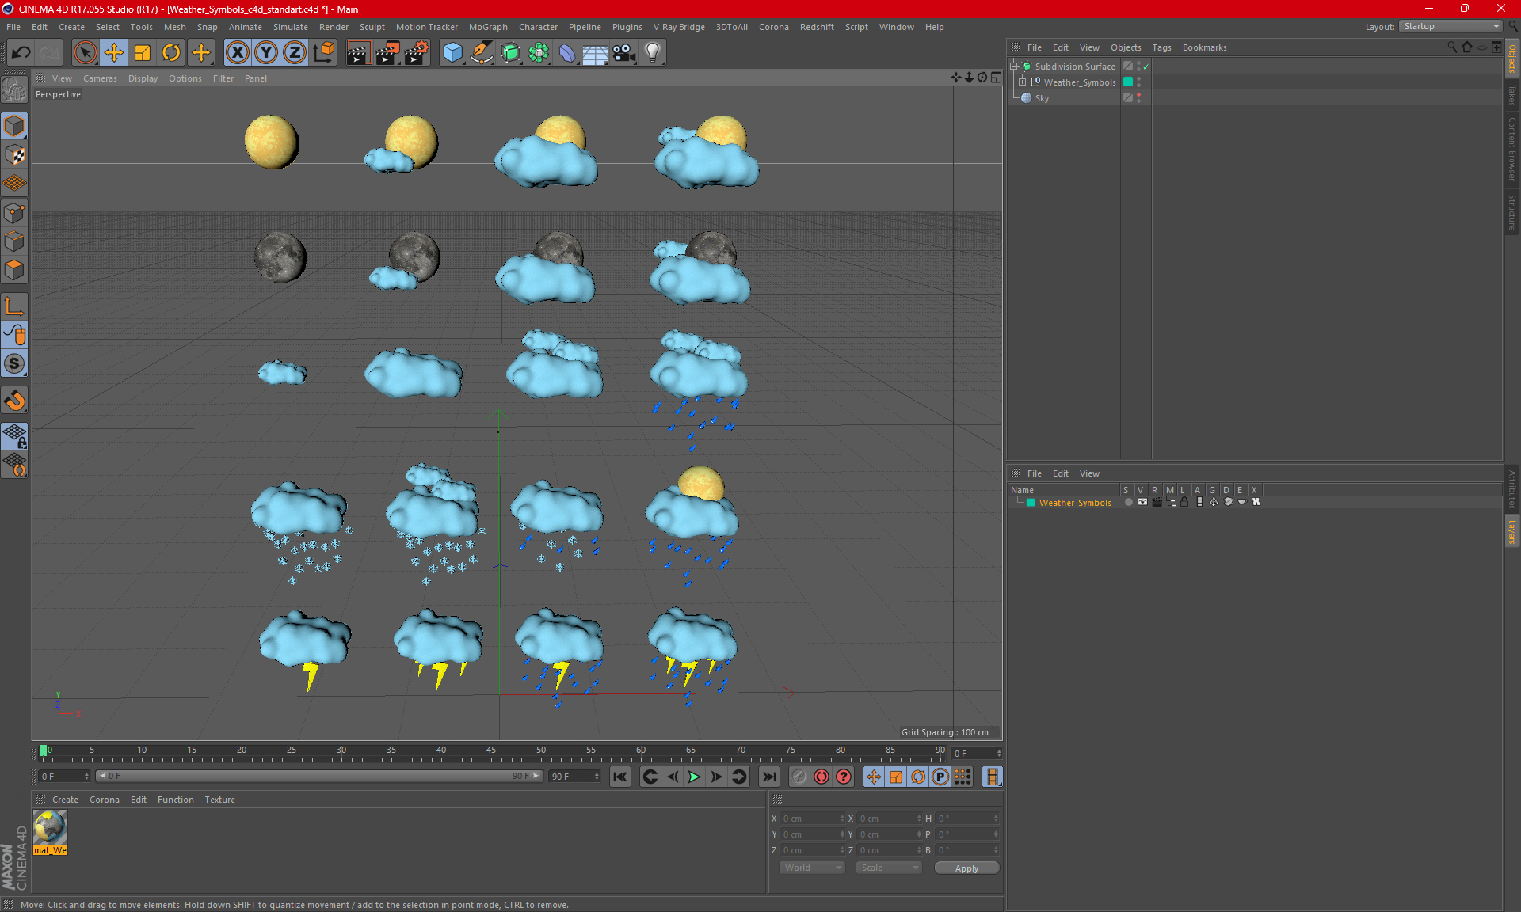
Task: Add a Floor environment object
Action: (596, 52)
